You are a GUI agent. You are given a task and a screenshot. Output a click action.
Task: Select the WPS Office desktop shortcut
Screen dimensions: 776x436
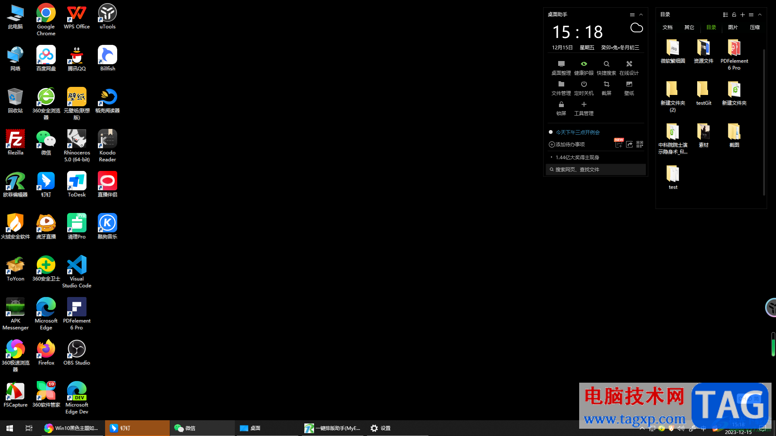click(77, 17)
